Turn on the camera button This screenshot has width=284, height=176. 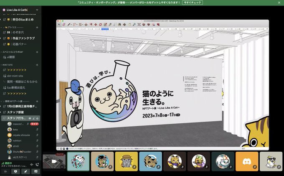click(5, 171)
